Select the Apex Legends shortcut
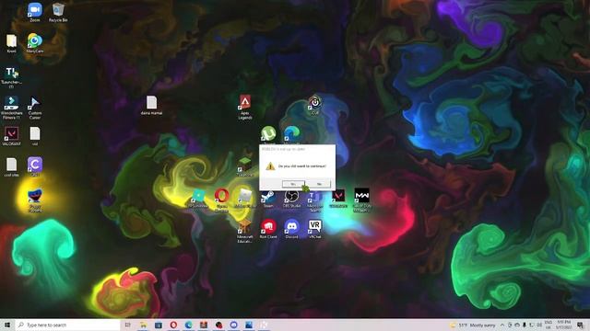Viewport: 590px width, 331px height. (x=245, y=107)
